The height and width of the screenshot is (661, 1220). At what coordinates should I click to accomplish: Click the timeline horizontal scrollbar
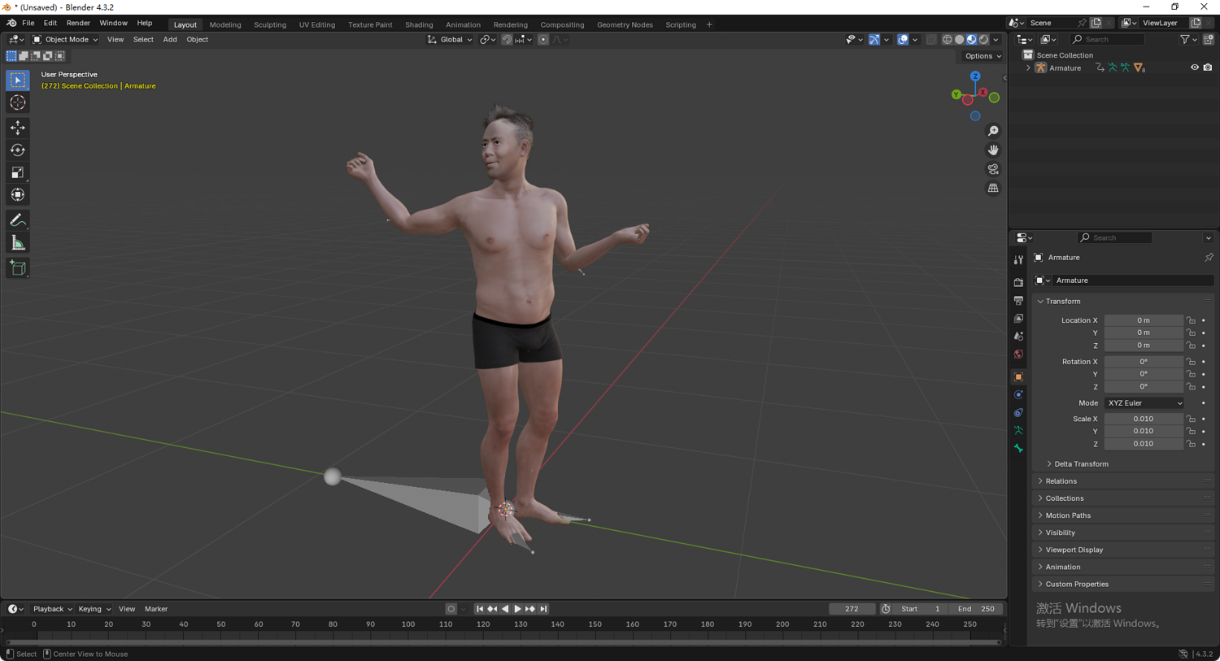tap(503, 642)
